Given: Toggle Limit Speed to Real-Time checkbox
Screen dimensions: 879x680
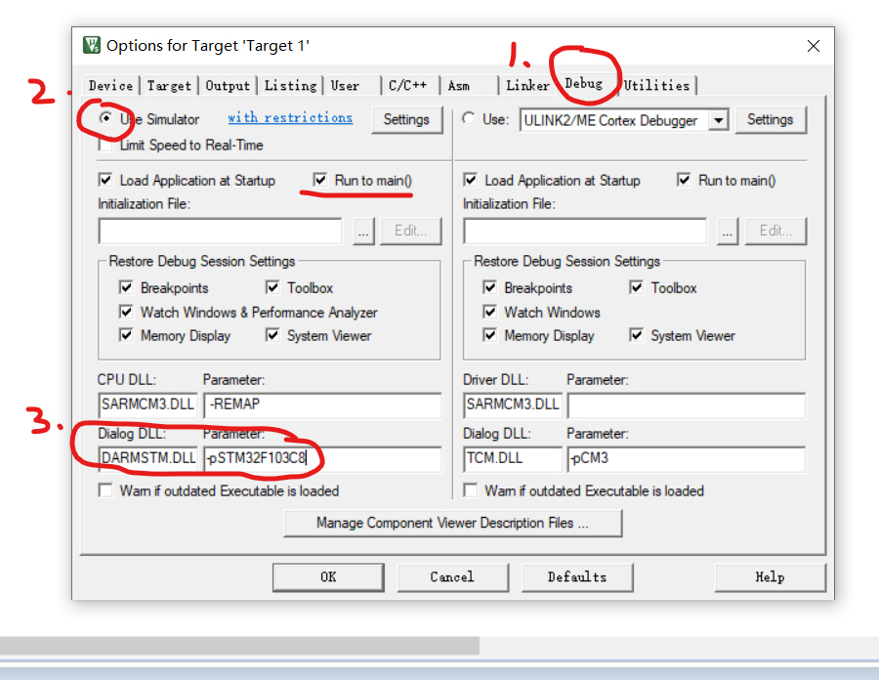Looking at the screenshot, I should (105, 146).
